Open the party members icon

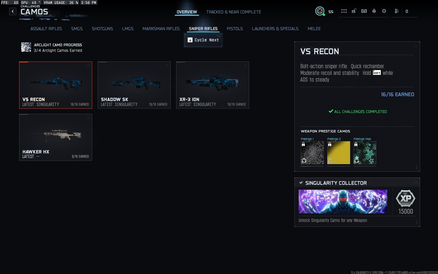[396, 11]
